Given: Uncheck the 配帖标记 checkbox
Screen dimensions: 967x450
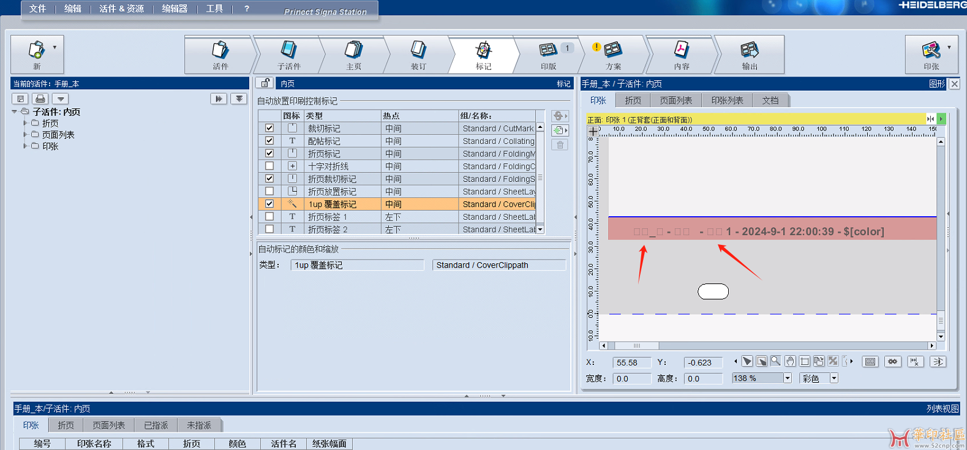Looking at the screenshot, I should (x=269, y=141).
